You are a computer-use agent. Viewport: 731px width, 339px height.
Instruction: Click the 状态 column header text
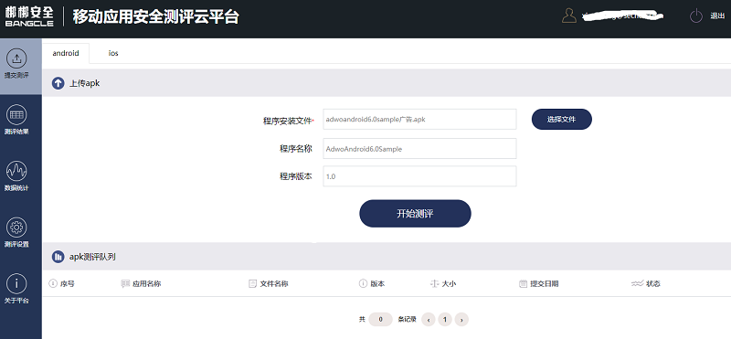(x=652, y=283)
